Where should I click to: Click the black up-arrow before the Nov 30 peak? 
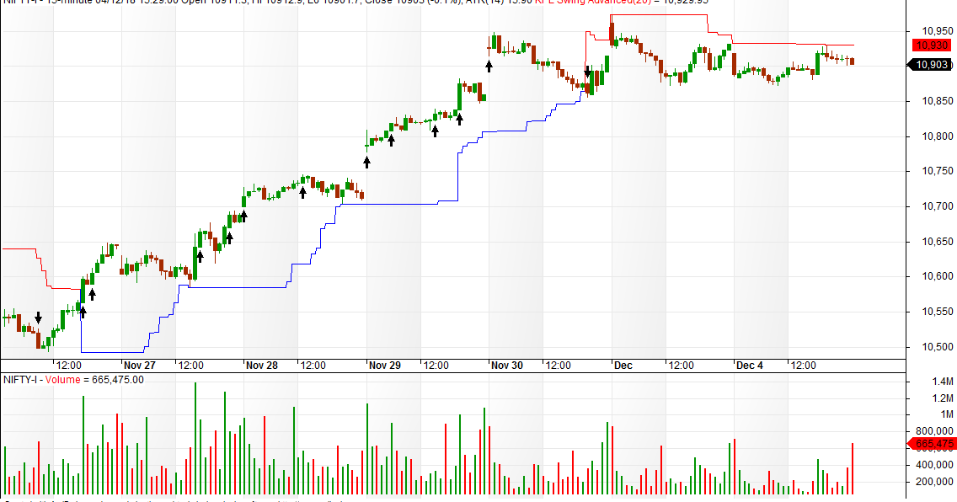coord(489,65)
